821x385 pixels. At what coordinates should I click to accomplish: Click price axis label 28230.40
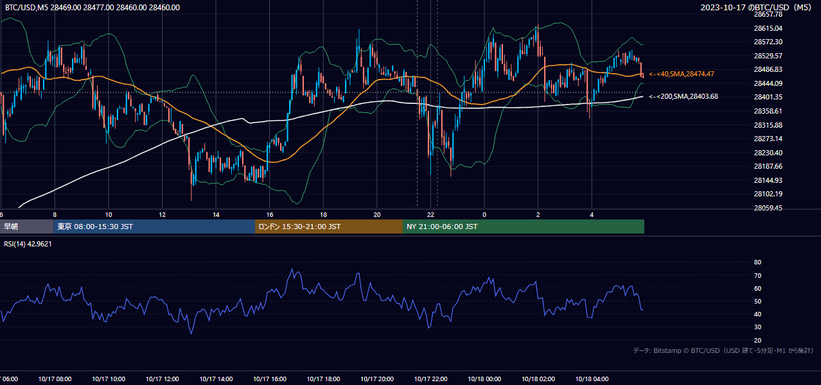[768, 153]
